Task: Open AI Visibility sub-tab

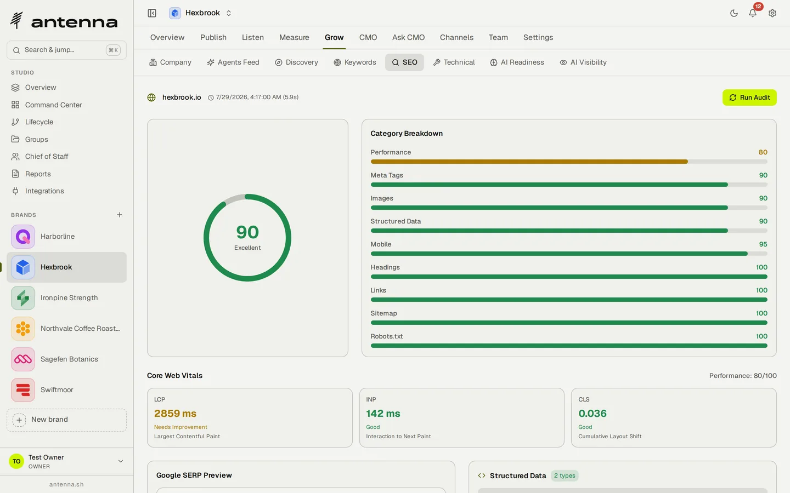Action: tap(583, 62)
